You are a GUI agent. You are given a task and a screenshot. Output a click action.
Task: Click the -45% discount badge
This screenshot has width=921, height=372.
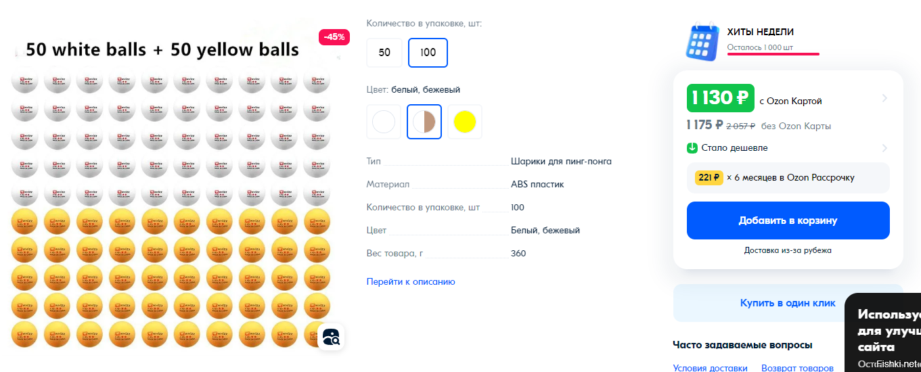coord(334,37)
